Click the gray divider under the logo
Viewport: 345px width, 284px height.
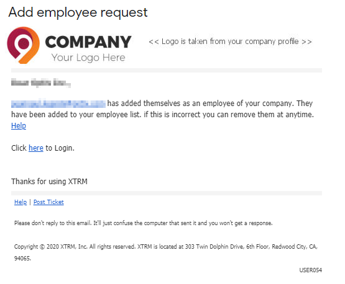tap(167, 71)
